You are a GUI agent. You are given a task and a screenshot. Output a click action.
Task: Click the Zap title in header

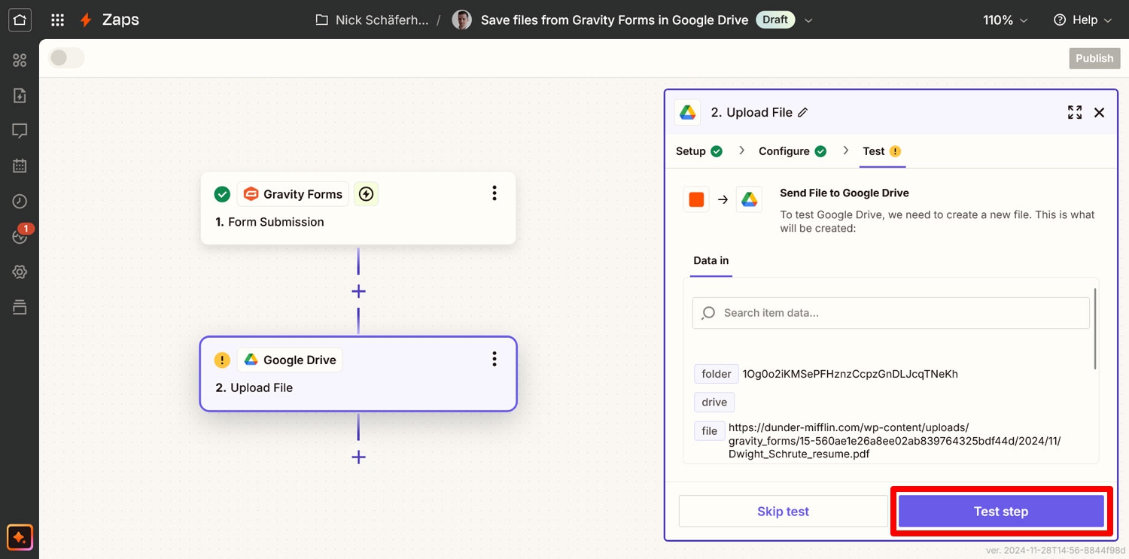pyautogui.click(x=614, y=20)
